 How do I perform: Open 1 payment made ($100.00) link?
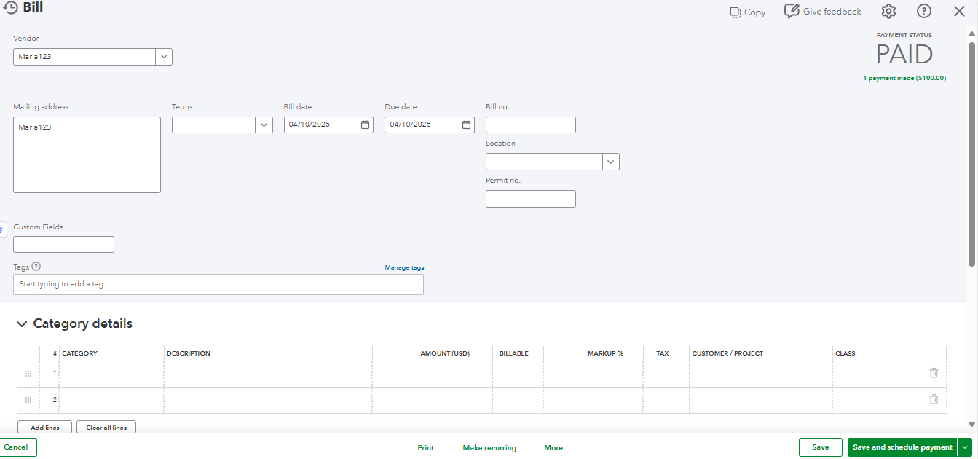[904, 78]
